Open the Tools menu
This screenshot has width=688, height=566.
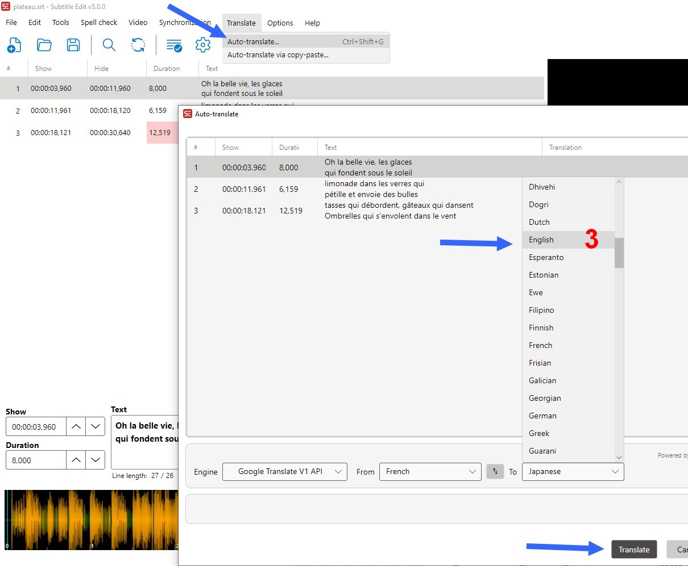coord(61,23)
